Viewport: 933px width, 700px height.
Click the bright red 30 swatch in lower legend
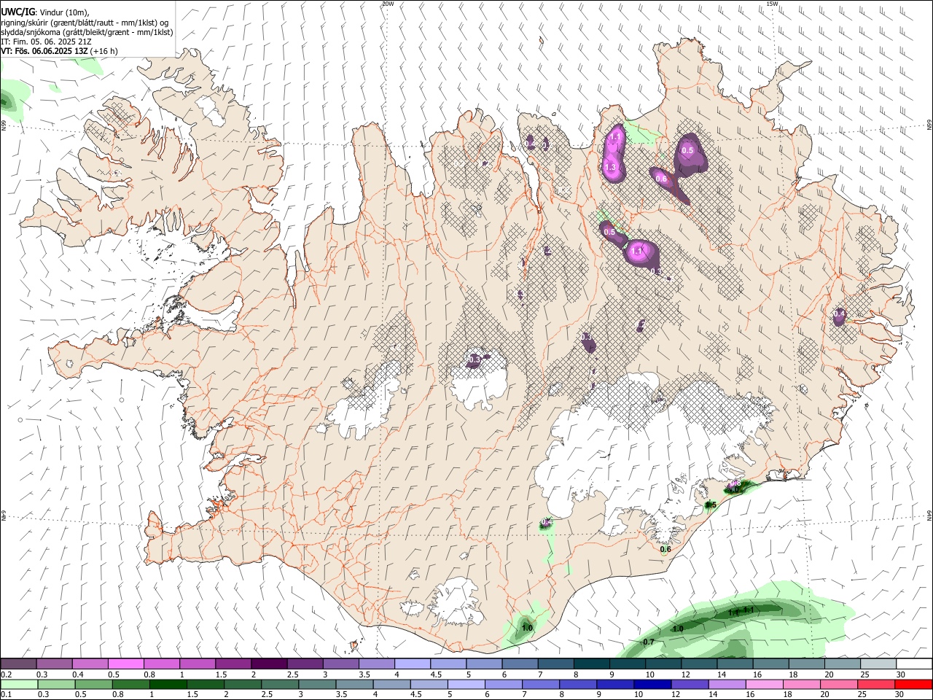click(x=913, y=685)
